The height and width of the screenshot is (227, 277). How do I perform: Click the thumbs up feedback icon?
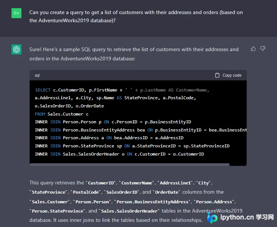253,49
